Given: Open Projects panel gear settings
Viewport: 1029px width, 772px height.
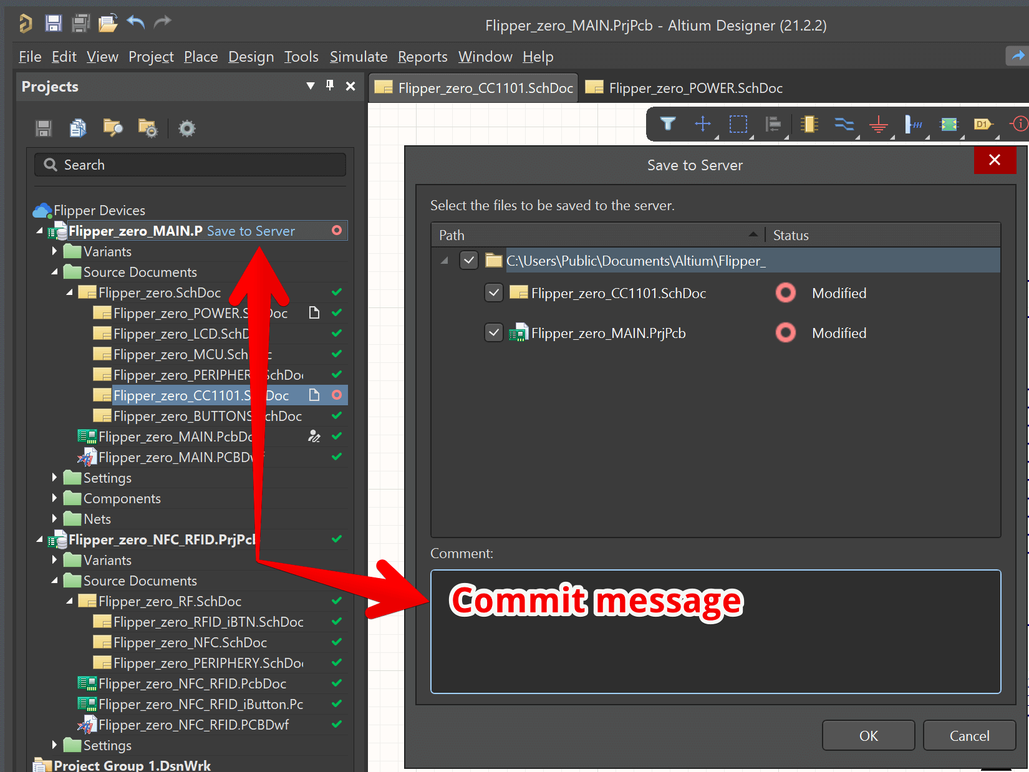Looking at the screenshot, I should pos(187,128).
